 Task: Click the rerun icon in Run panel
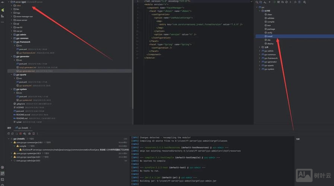click(9, 133)
